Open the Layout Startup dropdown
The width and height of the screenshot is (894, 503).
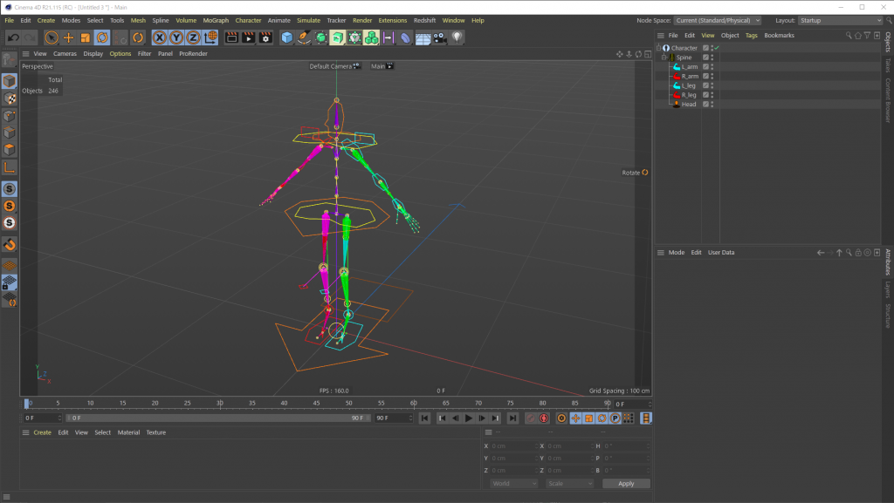tap(840, 20)
